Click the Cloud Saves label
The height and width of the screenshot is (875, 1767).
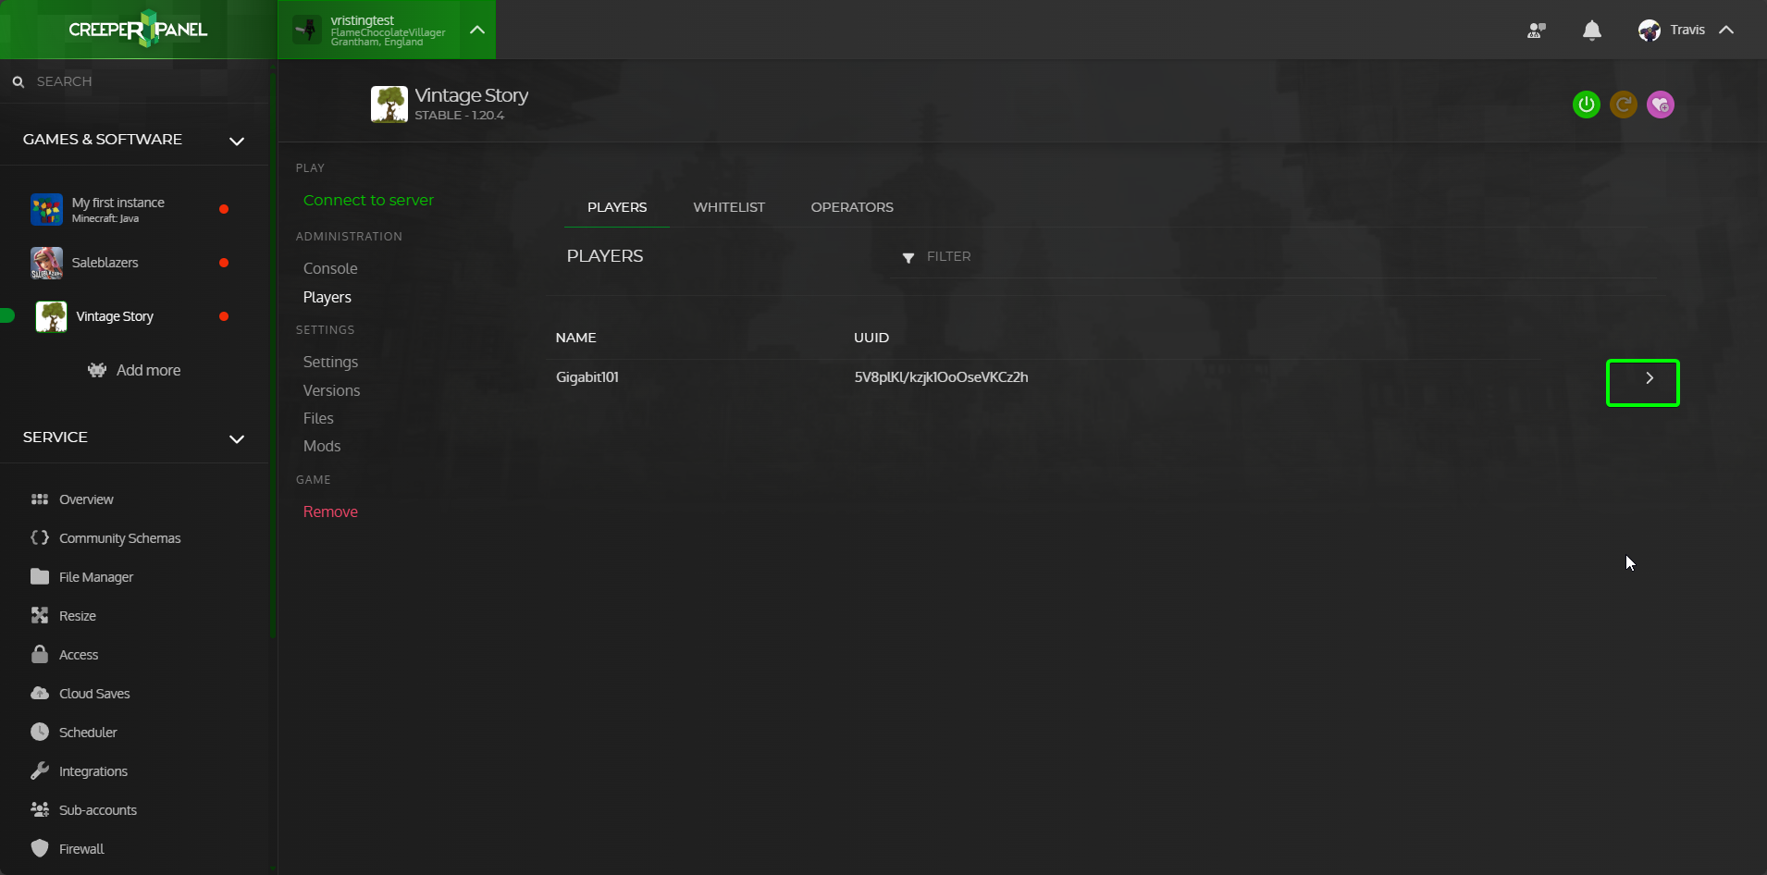tap(94, 694)
